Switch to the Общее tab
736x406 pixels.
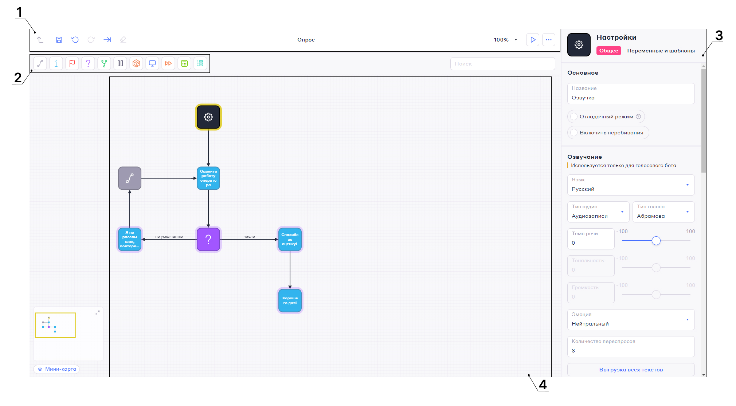pos(609,51)
